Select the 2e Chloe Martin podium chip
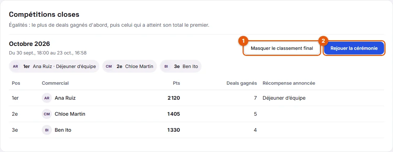 [x=130, y=67]
